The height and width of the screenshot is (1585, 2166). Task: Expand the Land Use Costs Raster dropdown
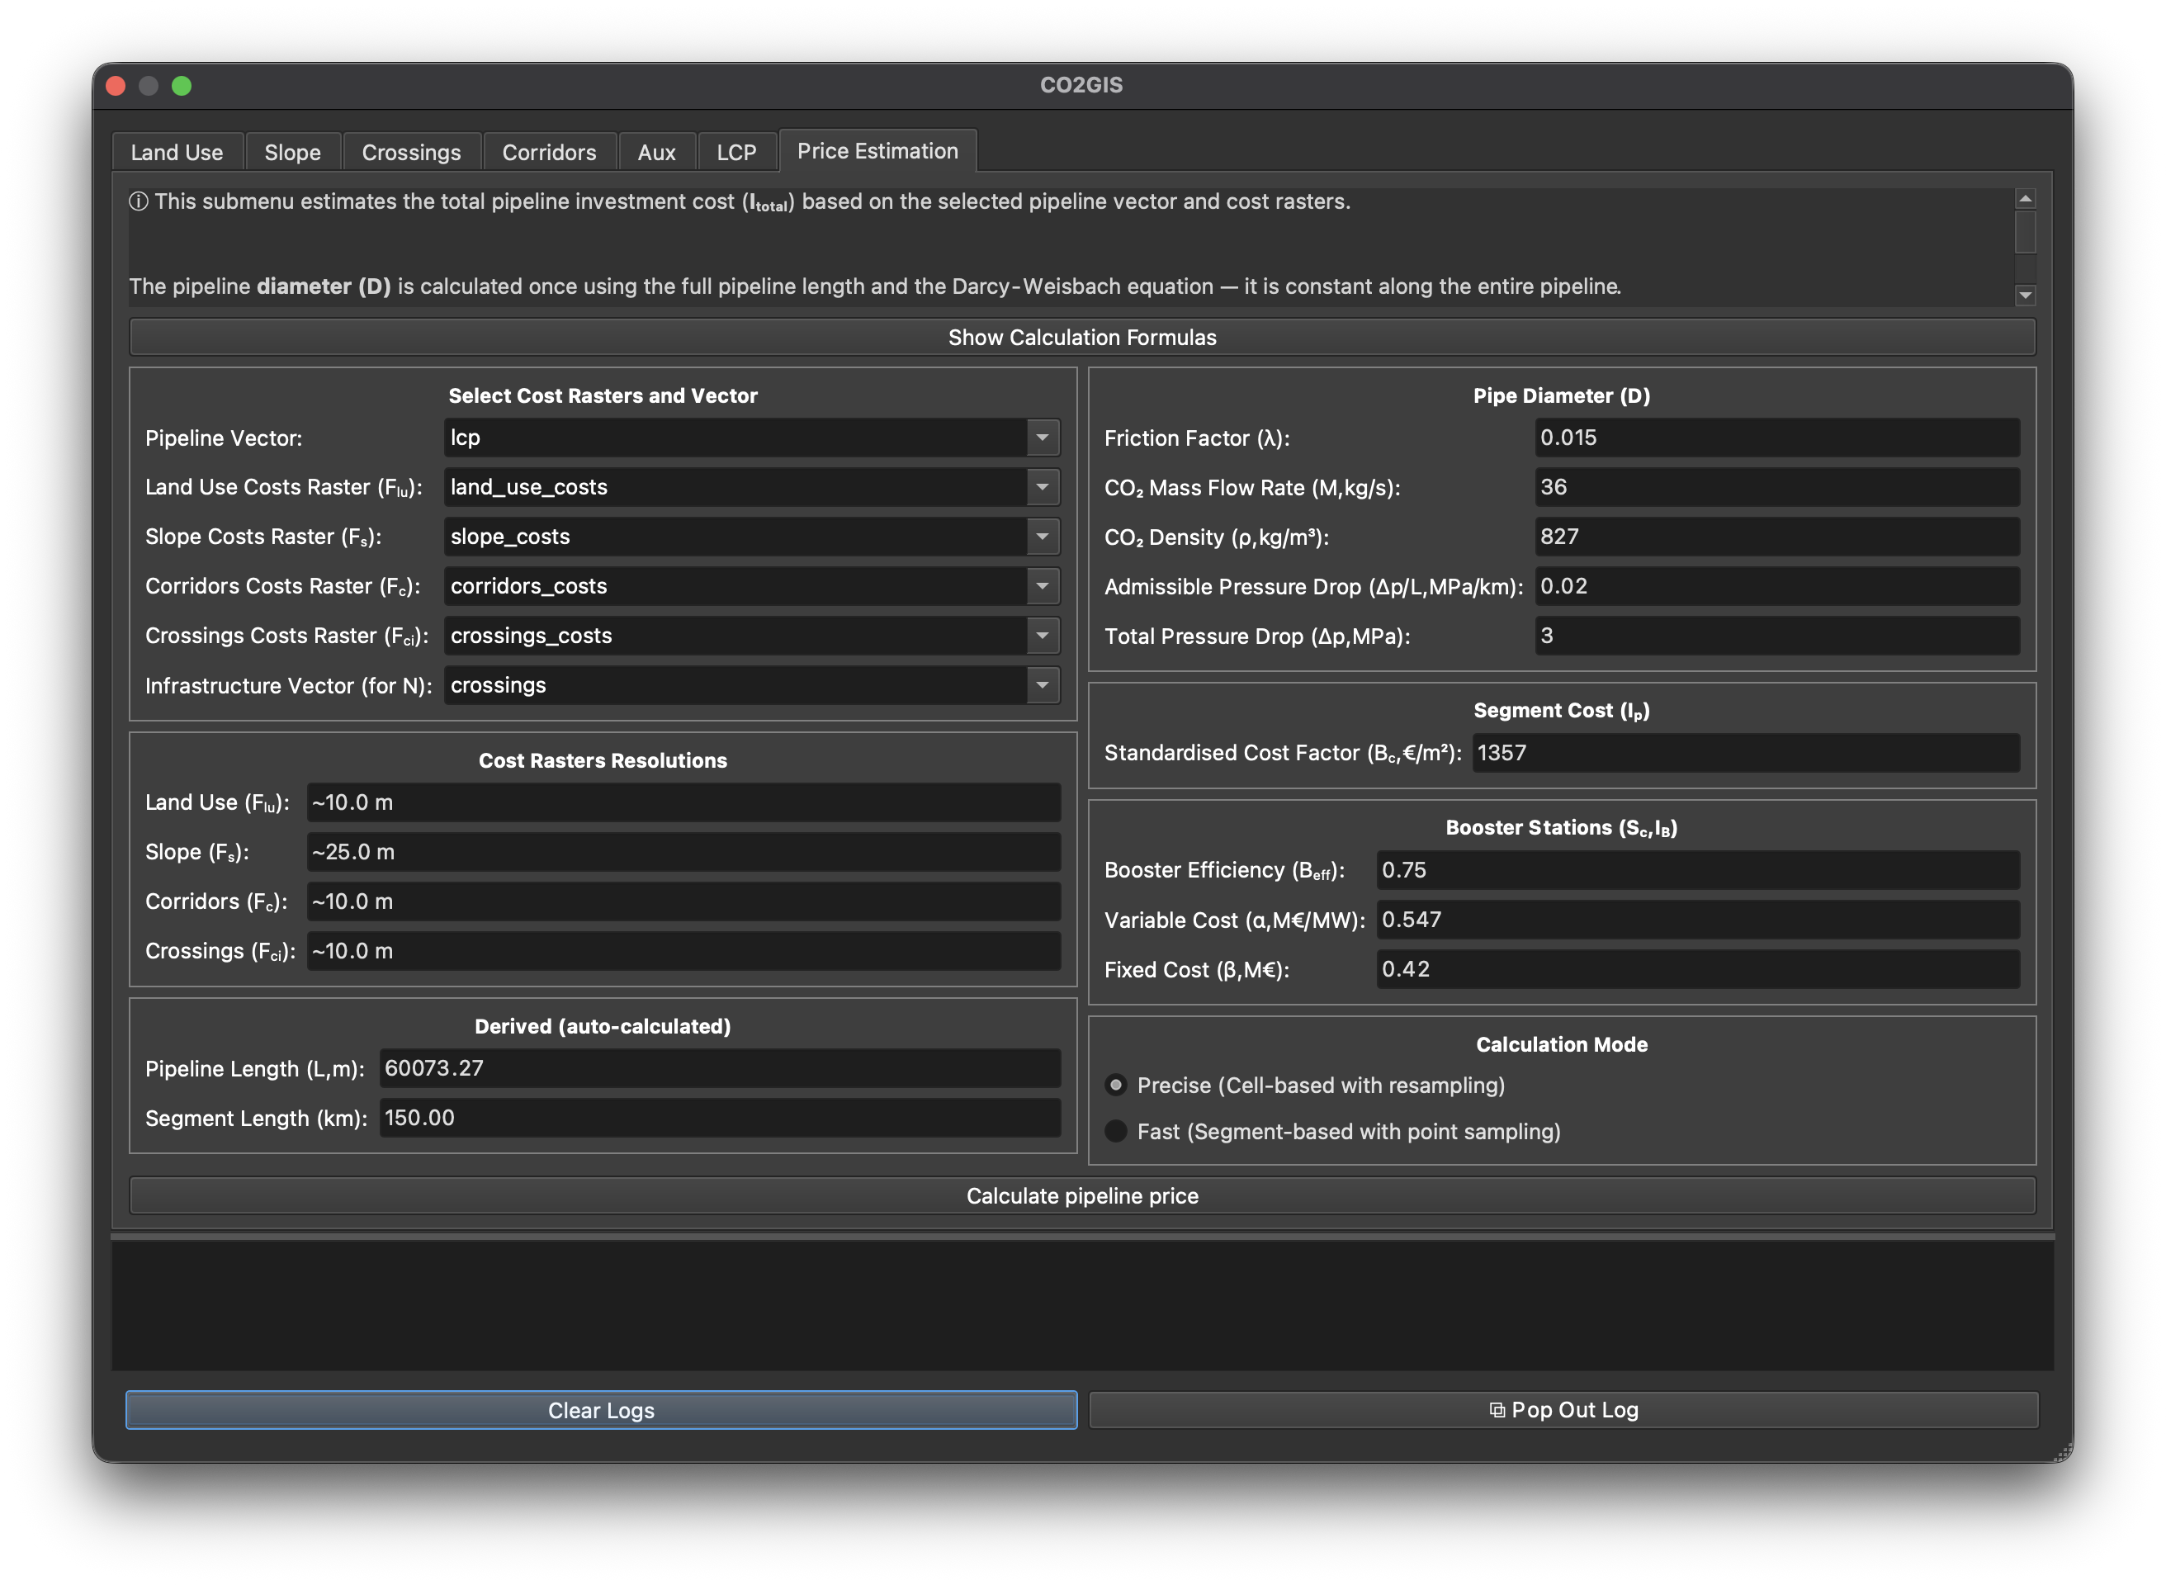tap(751, 487)
